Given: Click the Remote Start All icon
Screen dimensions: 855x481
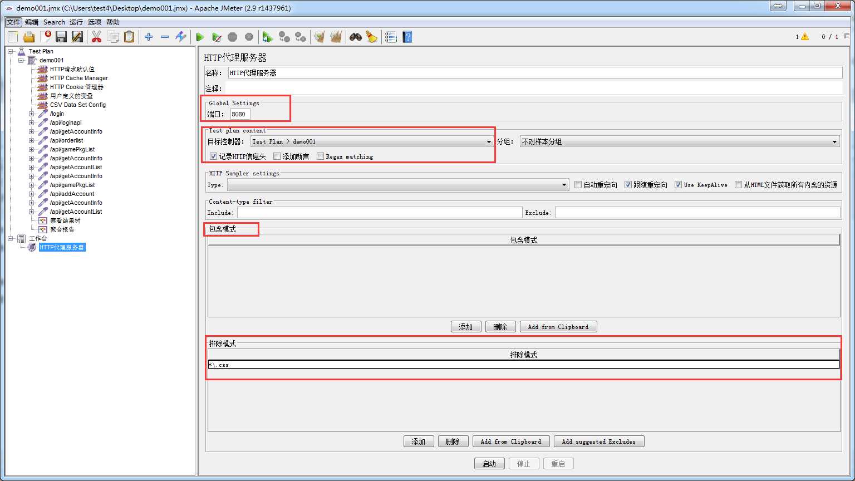Looking at the screenshot, I should point(268,37).
